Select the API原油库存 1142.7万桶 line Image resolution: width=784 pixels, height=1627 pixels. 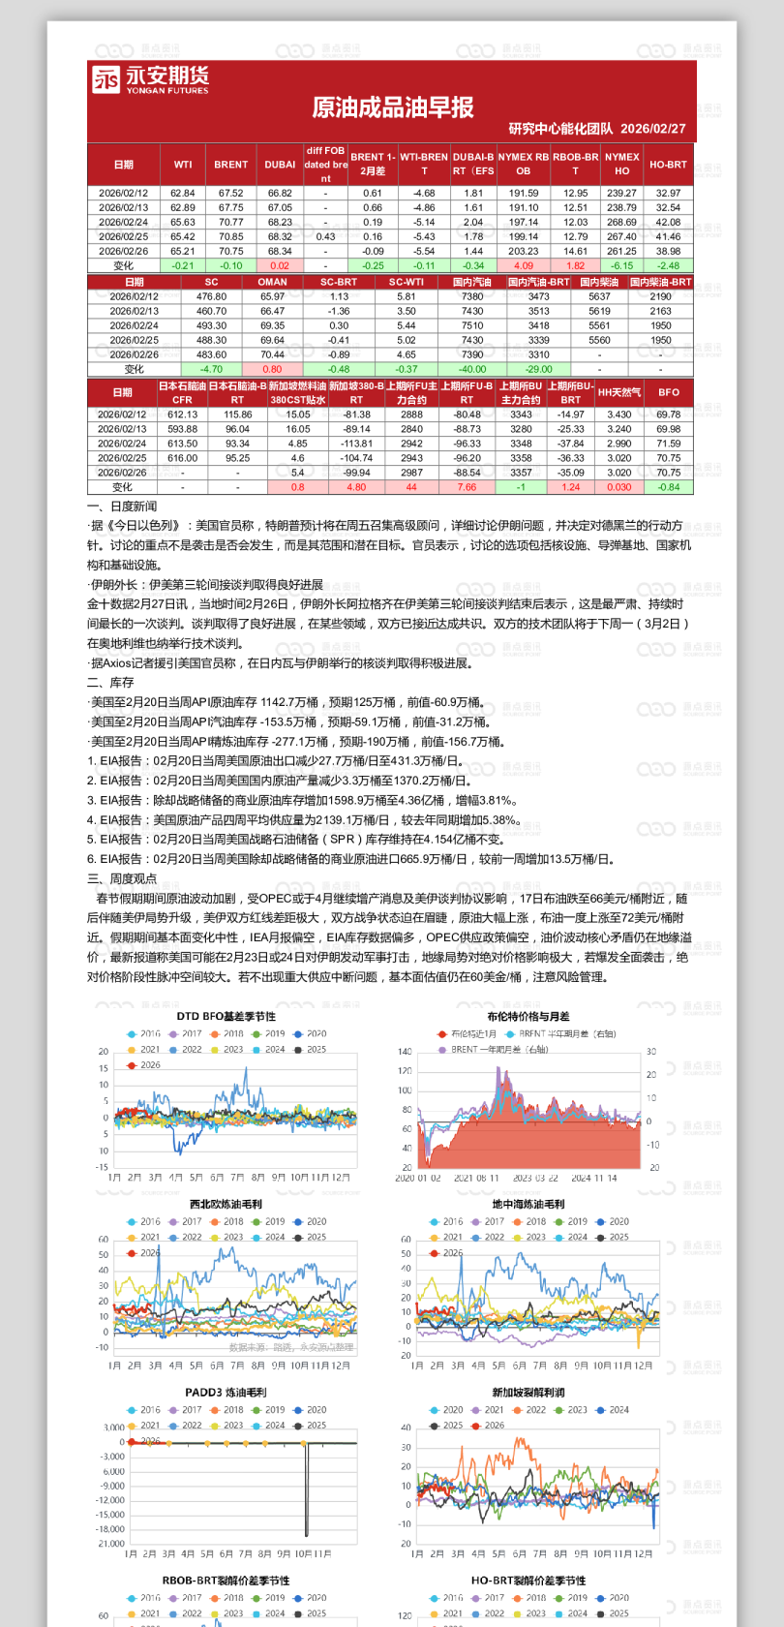pos(286,702)
